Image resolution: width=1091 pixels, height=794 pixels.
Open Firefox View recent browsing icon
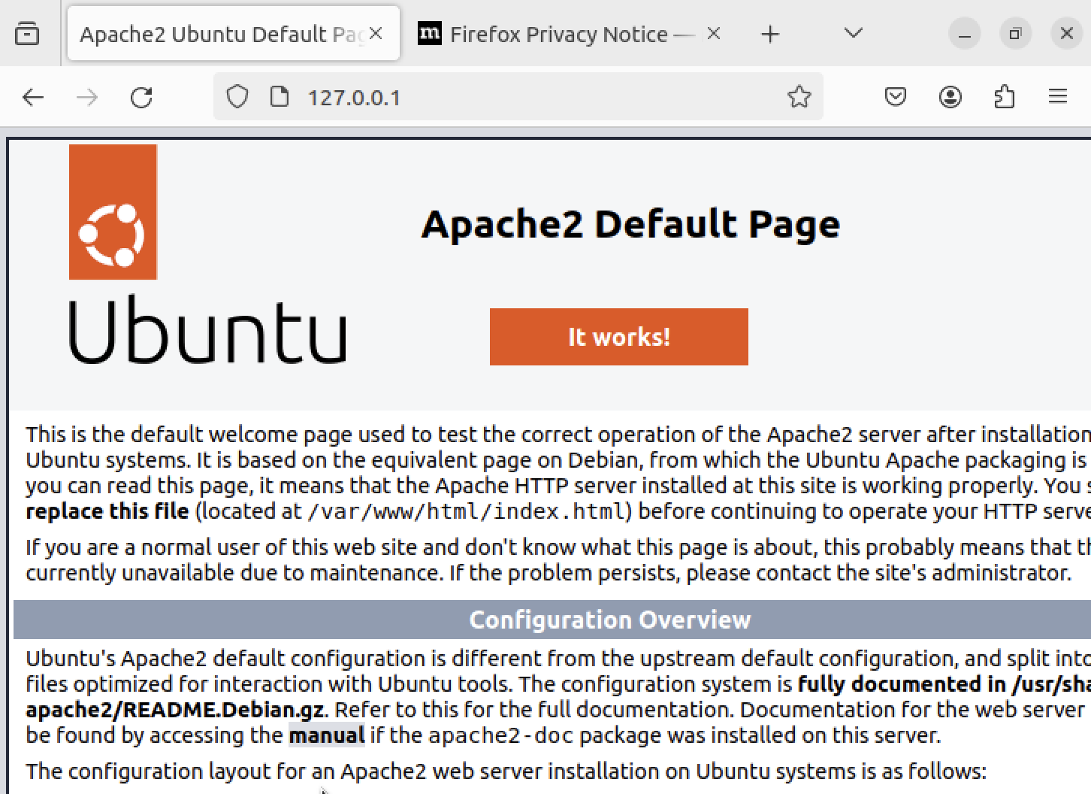click(x=27, y=34)
